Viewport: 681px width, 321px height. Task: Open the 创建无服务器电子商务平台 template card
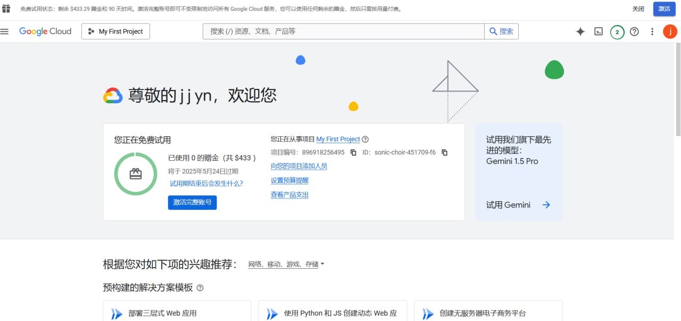(488, 311)
